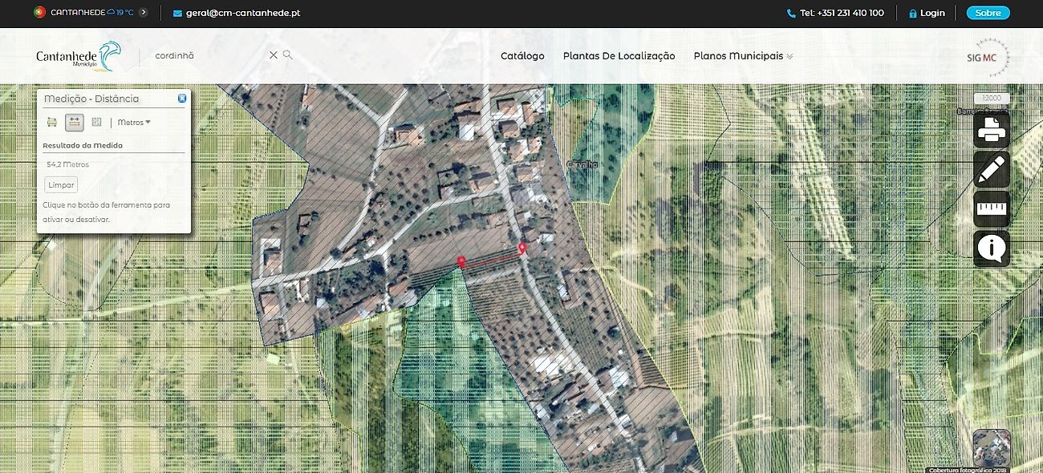The width and height of the screenshot is (1043, 473).
Task: Click the Resultado da Medida heading
Action: 83,146
